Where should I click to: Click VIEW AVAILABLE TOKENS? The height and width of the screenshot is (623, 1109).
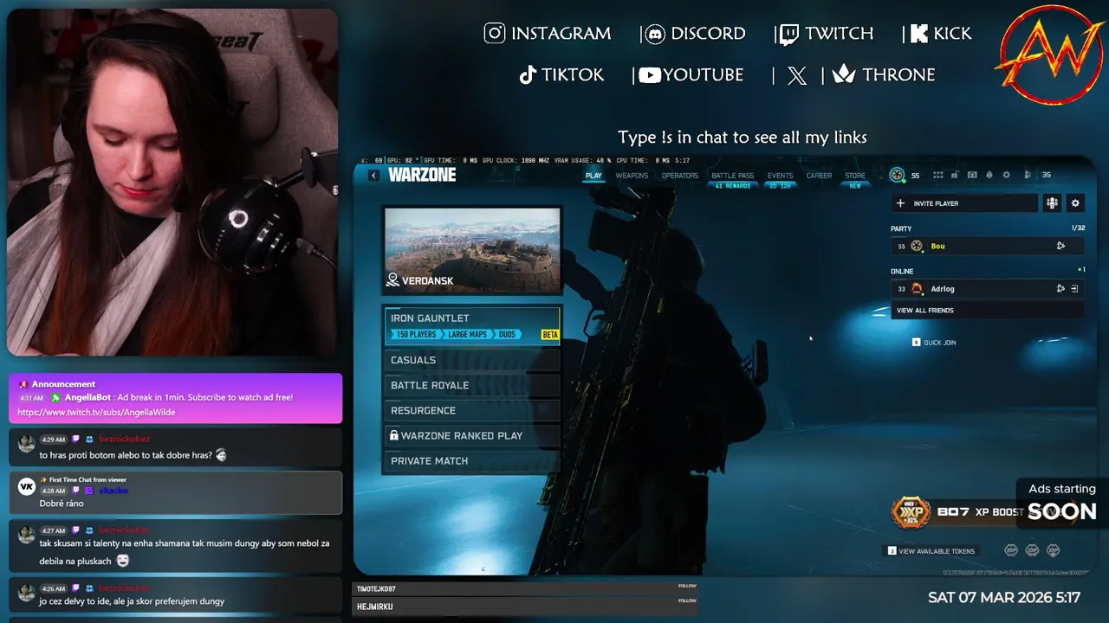point(931,550)
